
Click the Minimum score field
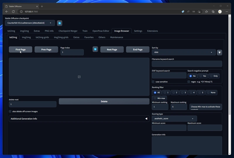point(169,128)
